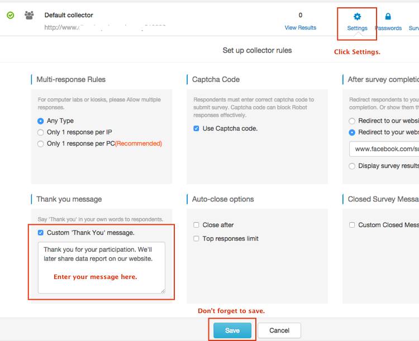Select Redirect to our website radio

tap(352, 121)
